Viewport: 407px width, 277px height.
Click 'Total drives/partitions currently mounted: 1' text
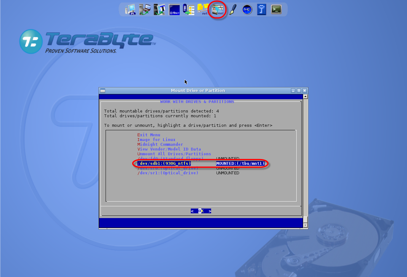160,116
